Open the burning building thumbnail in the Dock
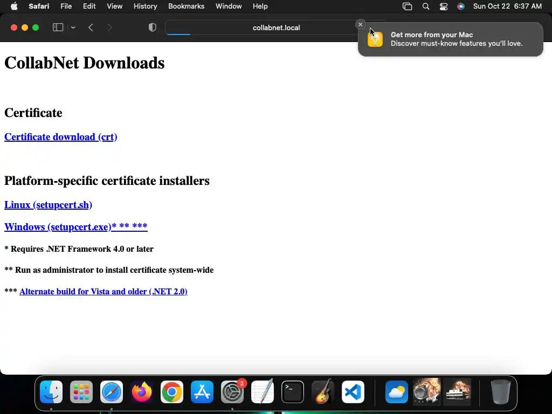552x414 pixels. tap(457, 391)
